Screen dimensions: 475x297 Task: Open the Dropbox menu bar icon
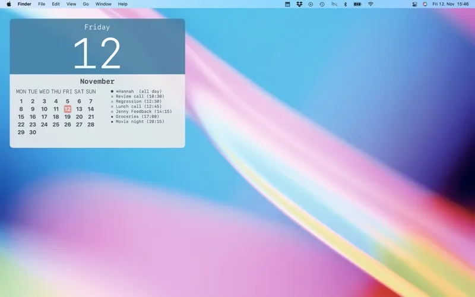299,4
